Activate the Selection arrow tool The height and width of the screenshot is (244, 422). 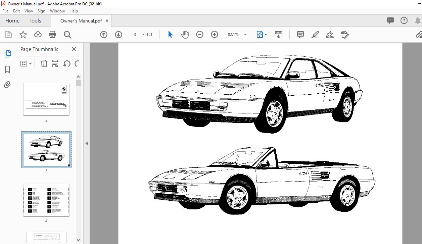tap(170, 35)
